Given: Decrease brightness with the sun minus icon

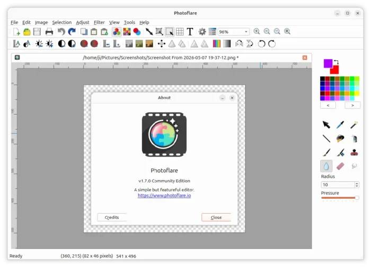Looking at the screenshot, I should pyautogui.click(x=39, y=44).
